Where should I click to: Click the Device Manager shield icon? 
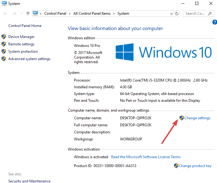[4, 37]
